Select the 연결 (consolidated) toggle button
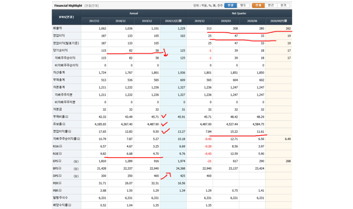Screen dimensions: 353x209 (230, 5)
